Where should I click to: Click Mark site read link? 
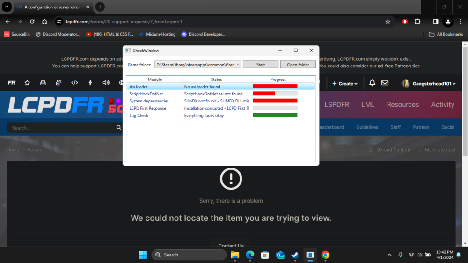click(x=437, y=150)
